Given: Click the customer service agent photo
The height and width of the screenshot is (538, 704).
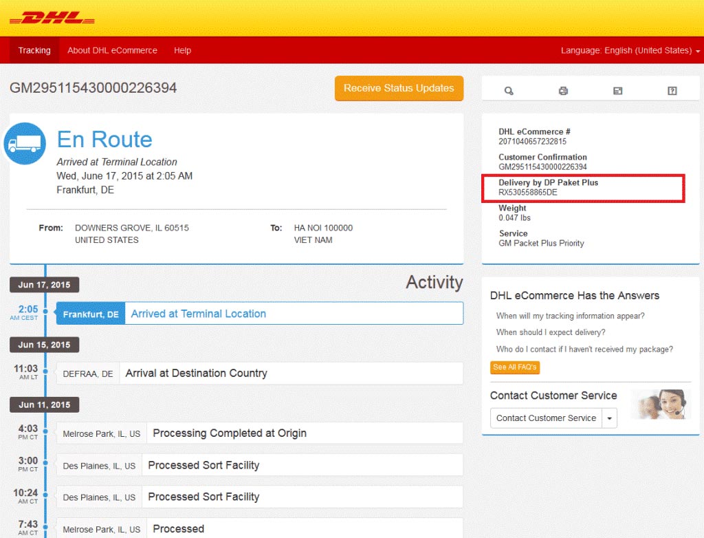Looking at the screenshot, I should point(661,404).
